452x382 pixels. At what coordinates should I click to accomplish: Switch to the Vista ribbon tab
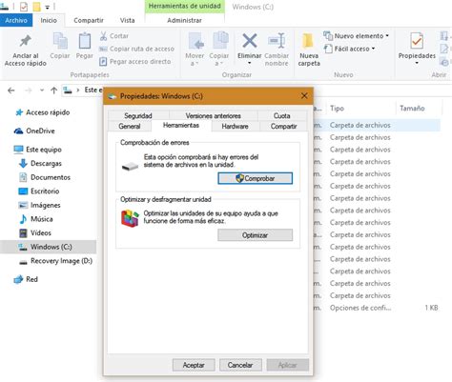pos(127,20)
